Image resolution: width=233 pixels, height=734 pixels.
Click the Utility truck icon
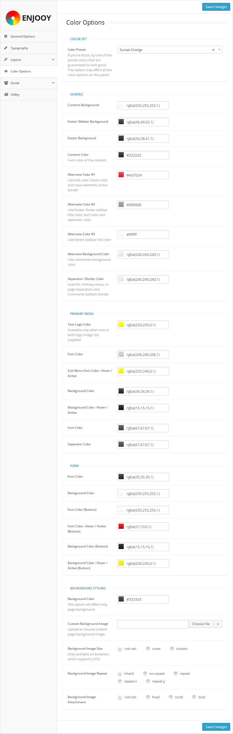tap(6, 95)
